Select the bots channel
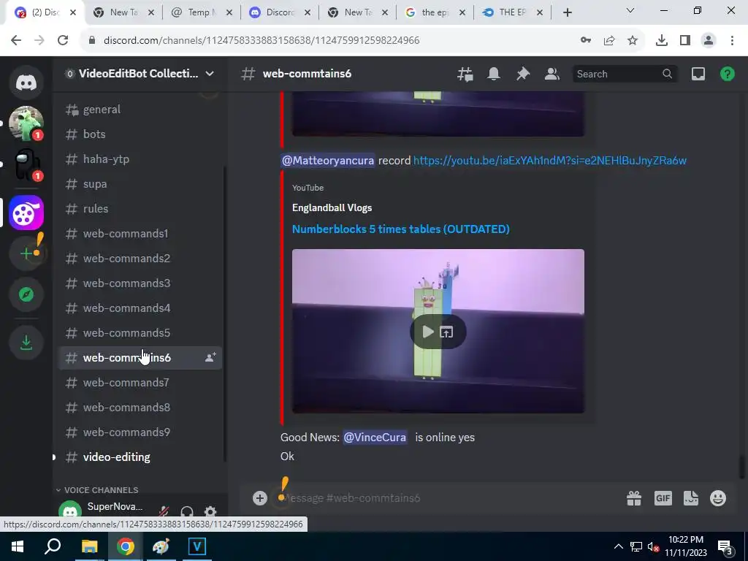748x561 pixels. tap(140, 134)
